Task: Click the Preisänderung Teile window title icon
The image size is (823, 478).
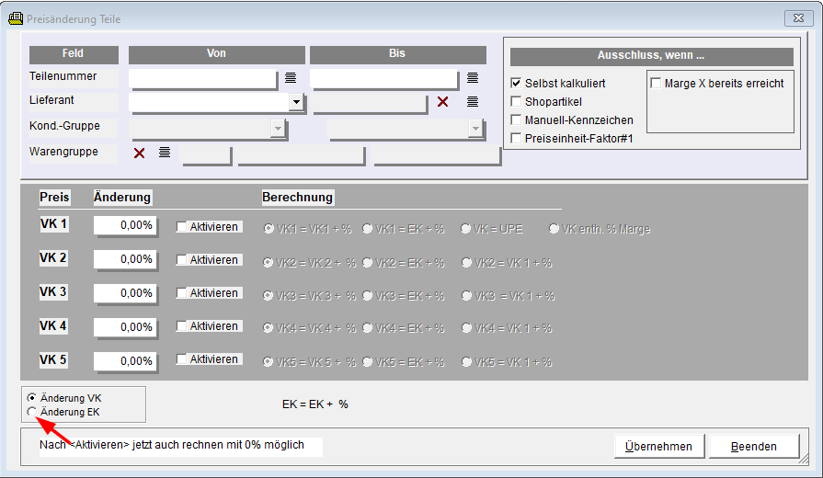Action: click(x=16, y=18)
